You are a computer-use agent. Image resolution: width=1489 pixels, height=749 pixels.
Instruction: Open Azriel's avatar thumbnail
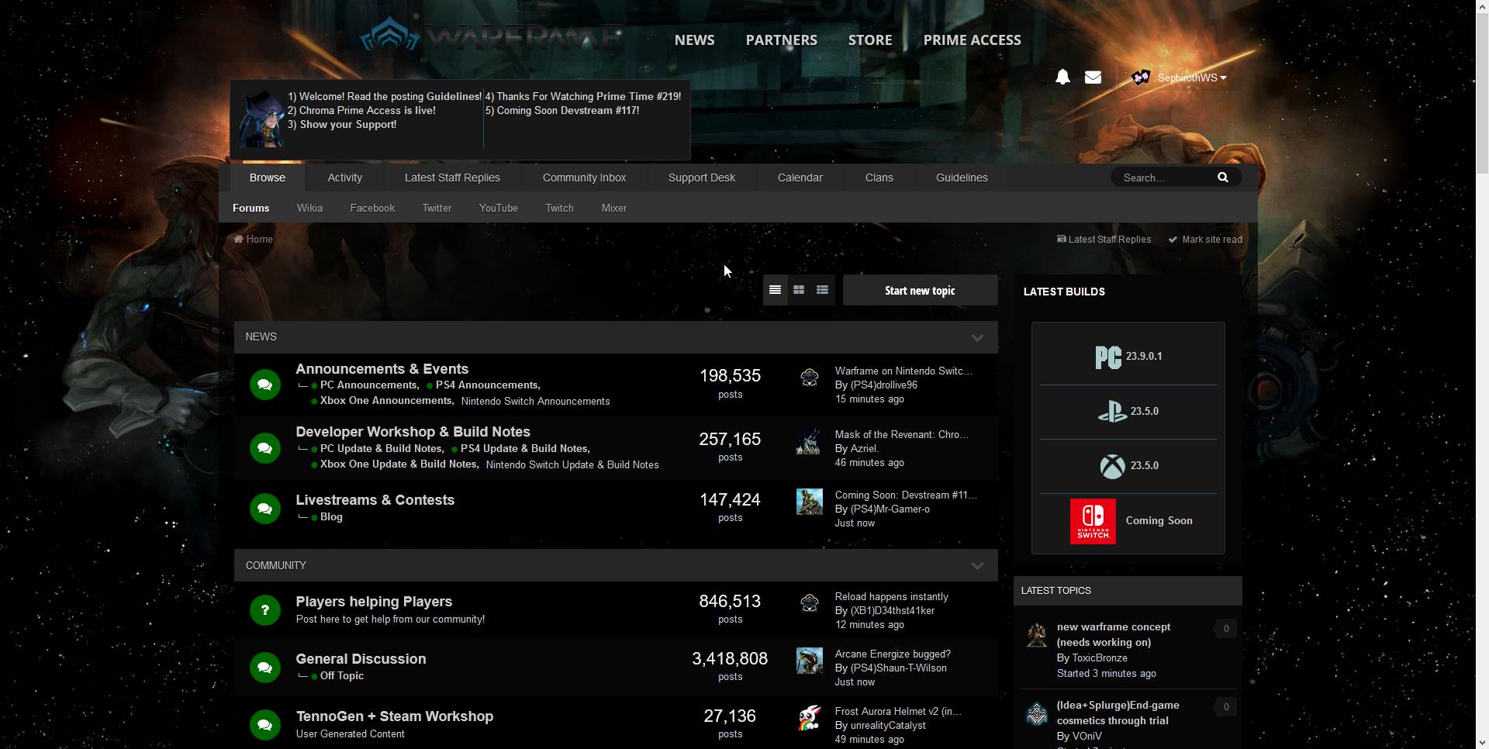tap(809, 441)
